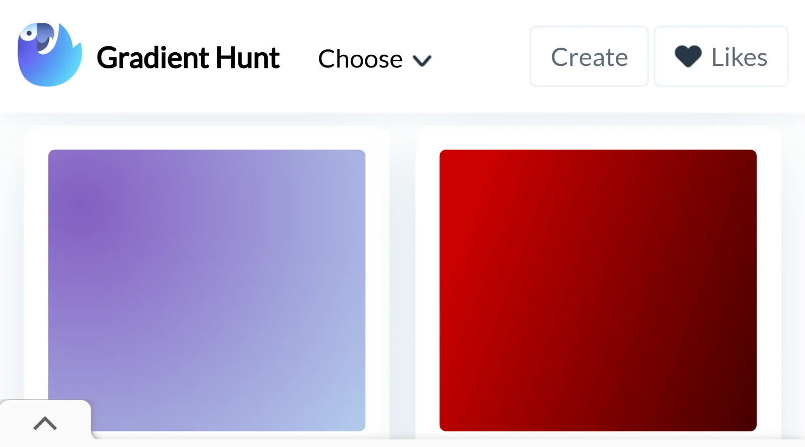The width and height of the screenshot is (805, 447).
Task: Click the word Likes in header
Action: tap(739, 57)
